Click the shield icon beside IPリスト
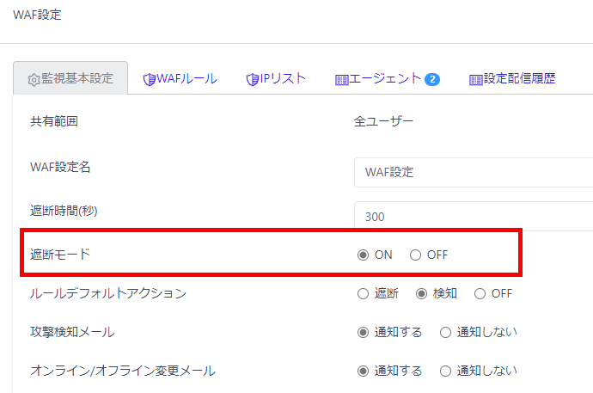 click(x=252, y=79)
